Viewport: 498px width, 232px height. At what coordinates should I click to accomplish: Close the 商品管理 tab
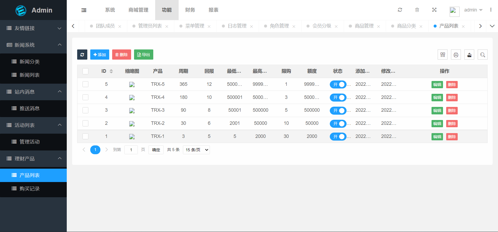378,26
